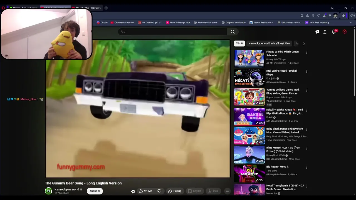Open the browser downloads icon
This screenshot has width=356, height=200.
324,16
